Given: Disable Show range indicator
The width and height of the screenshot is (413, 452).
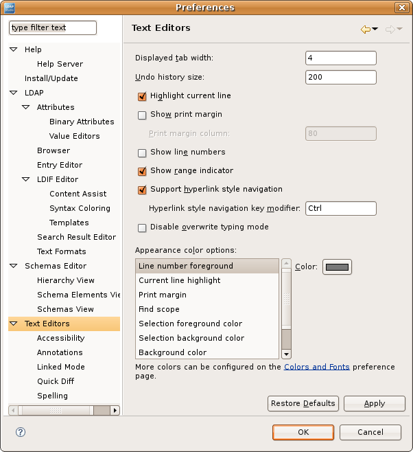Looking at the screenshot, I should click(x=143, y=171).
